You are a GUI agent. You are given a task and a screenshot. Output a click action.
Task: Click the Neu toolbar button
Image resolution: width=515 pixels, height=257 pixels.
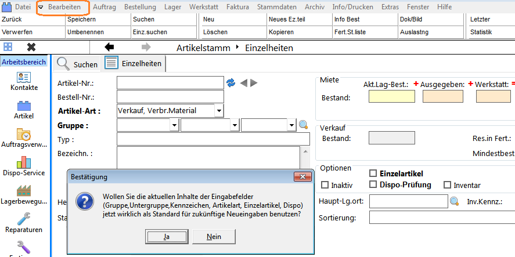click(234, 19)
